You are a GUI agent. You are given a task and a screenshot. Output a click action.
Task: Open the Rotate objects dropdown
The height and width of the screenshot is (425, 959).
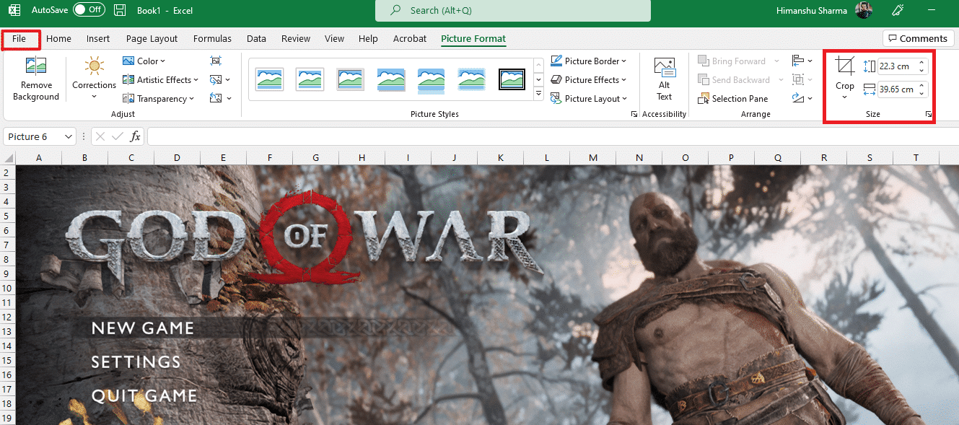point(802,99)
